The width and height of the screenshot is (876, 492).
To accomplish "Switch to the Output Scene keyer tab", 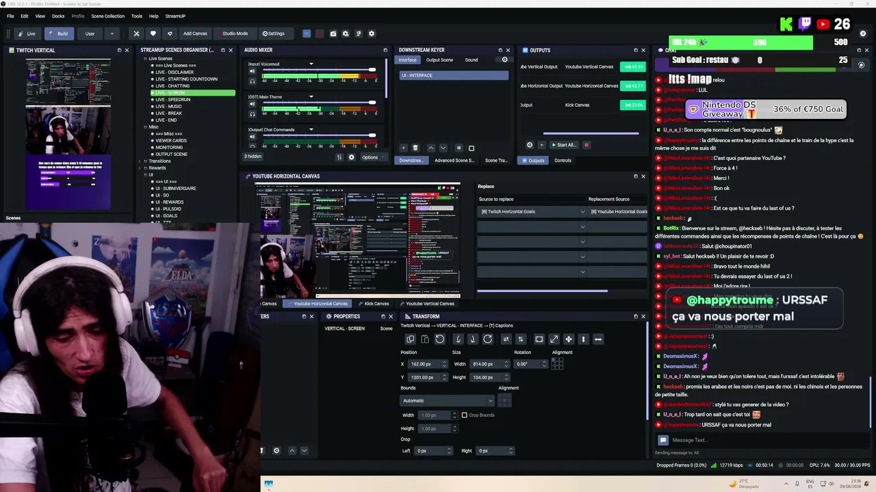I will pos(439,59).
